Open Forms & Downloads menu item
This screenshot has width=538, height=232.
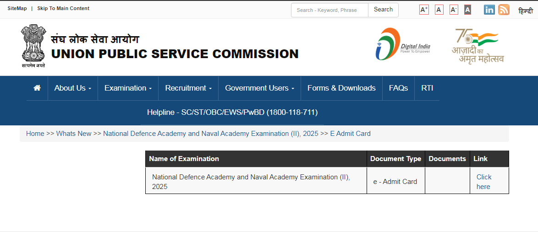click(341, 88)
